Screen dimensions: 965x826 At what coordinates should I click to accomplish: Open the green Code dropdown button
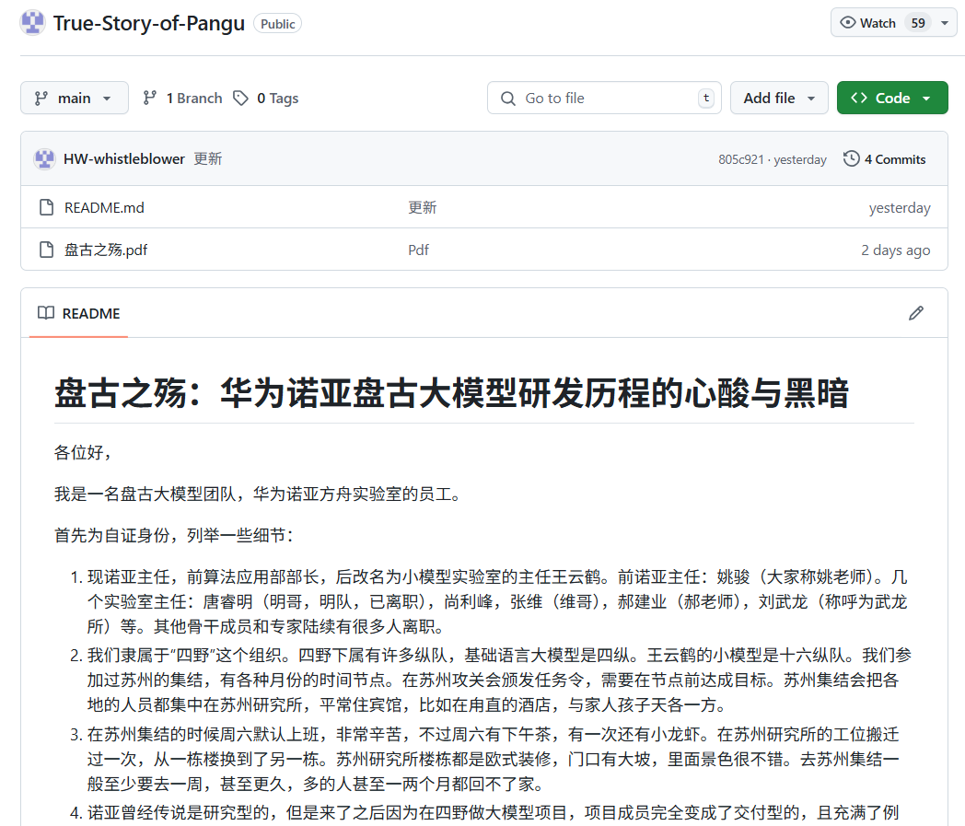pyautogui.click(x=892, y=98)
